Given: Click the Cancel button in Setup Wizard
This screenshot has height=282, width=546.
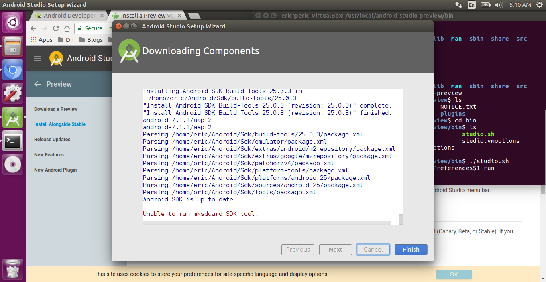Looking at the screenshot, I should (x=373, y=250).
